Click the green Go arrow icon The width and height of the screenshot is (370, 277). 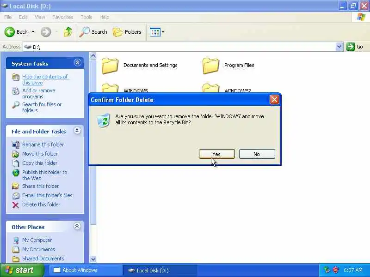pos(351,47)
